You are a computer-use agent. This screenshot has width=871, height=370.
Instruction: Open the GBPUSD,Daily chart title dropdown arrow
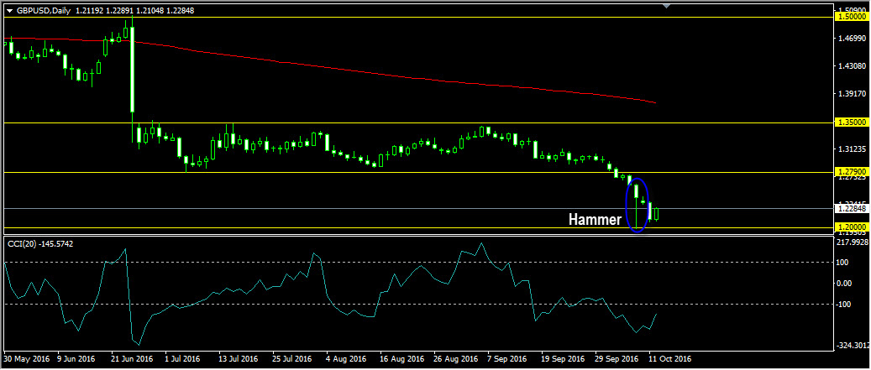coord(9,11)
